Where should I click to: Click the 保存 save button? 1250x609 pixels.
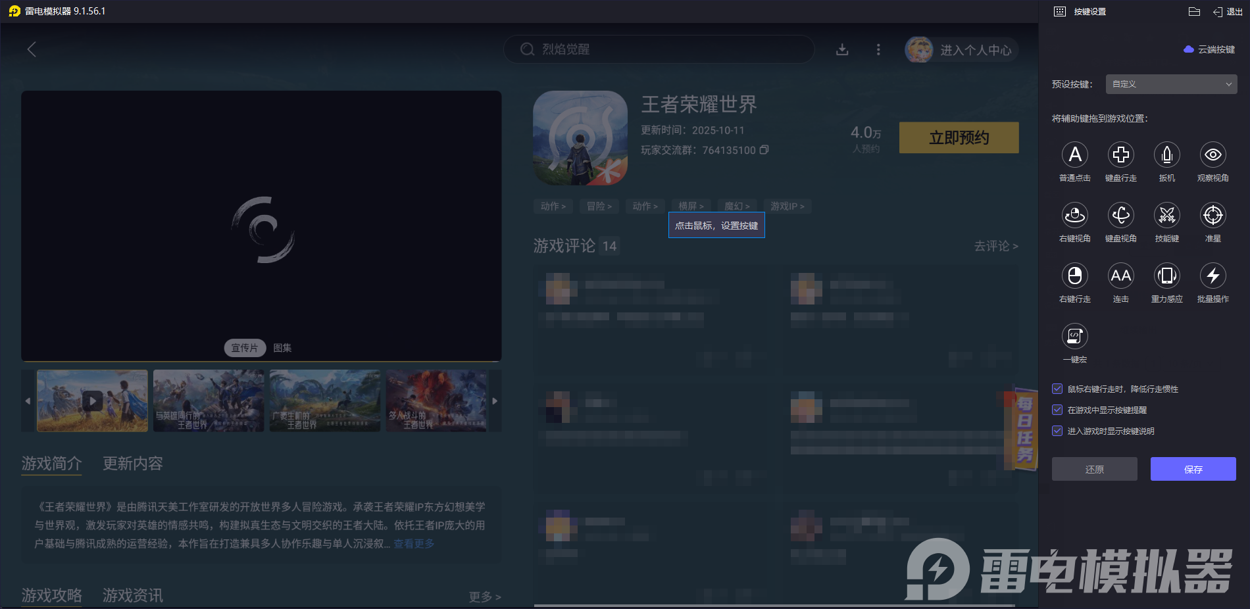pos(1193,469)
